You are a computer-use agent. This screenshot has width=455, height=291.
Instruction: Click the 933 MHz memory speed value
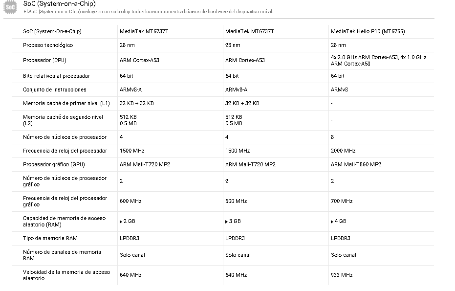point(342,275)
